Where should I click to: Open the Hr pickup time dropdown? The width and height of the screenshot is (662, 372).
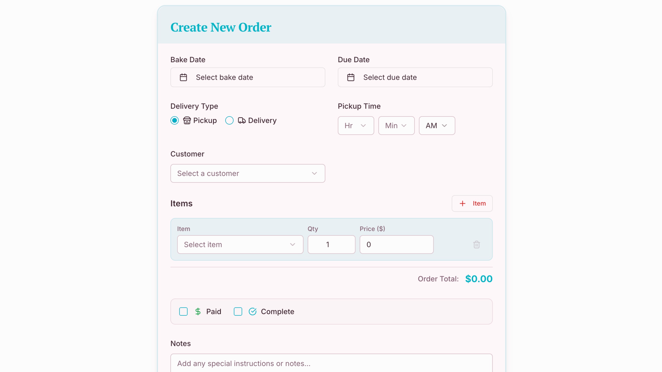point(356,126)
